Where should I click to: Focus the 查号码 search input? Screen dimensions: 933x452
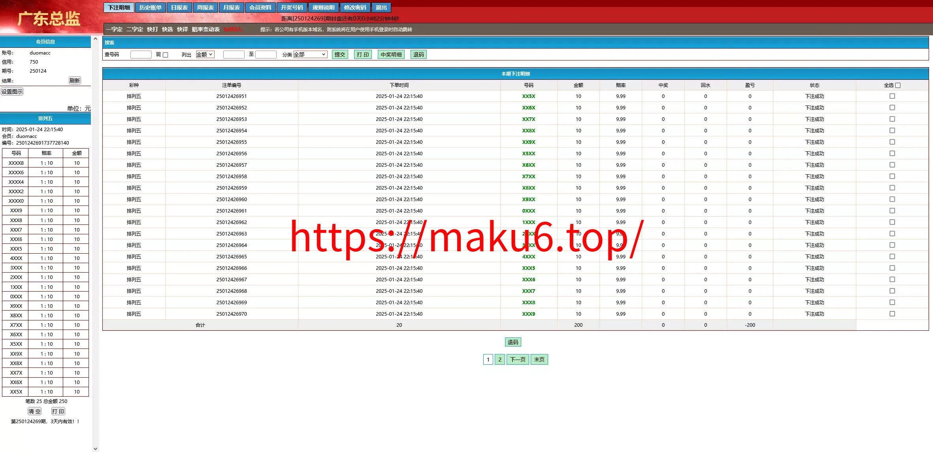click(141, 55)
